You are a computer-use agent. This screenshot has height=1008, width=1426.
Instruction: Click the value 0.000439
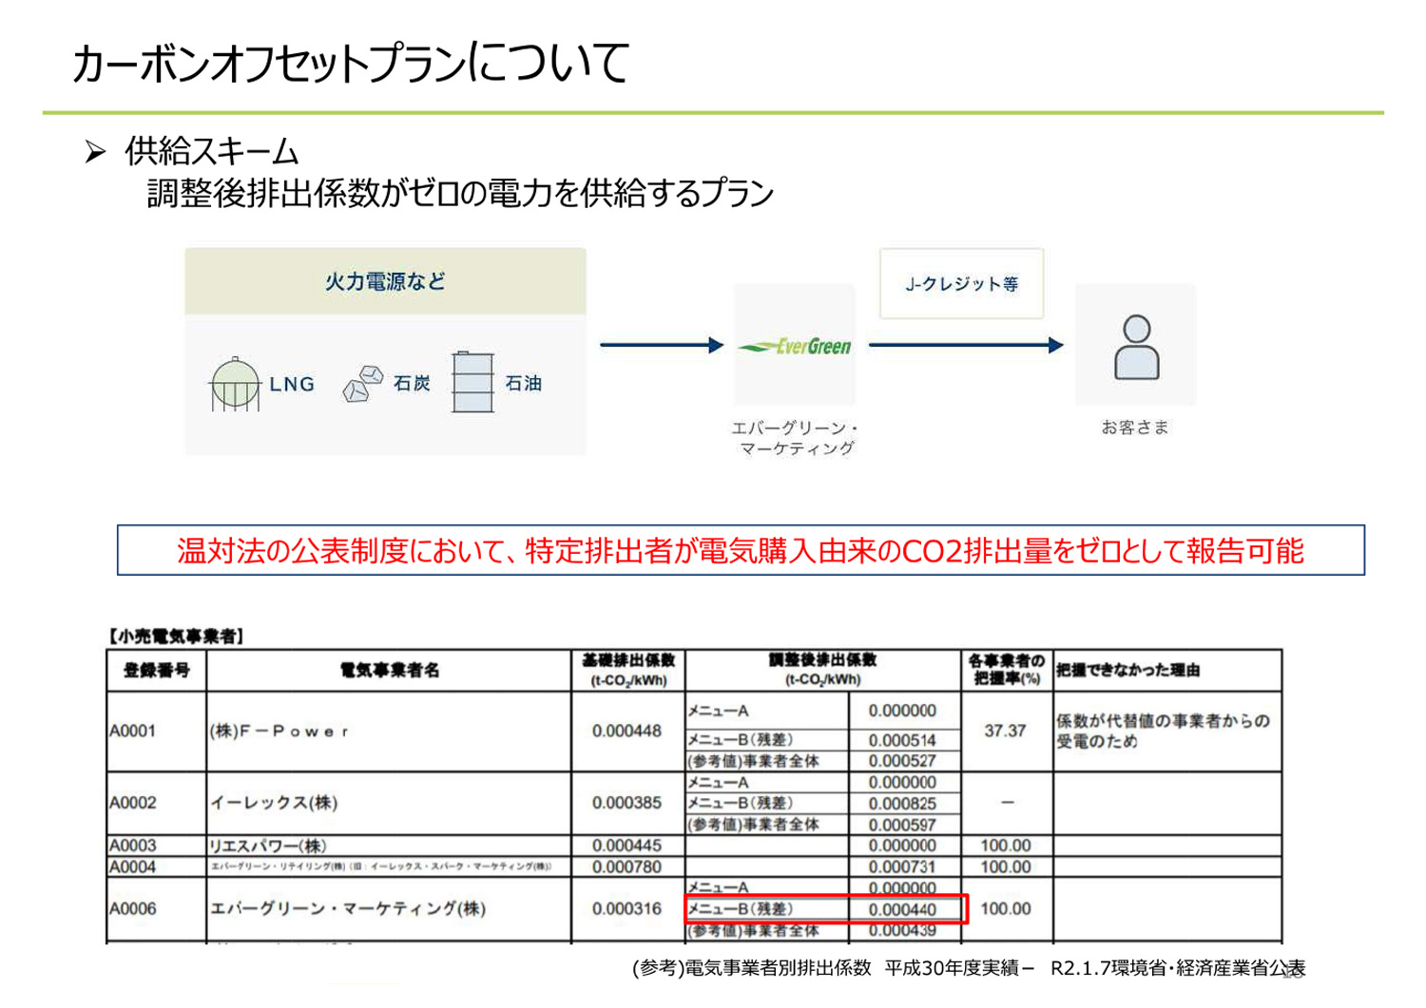click(902, 930)
